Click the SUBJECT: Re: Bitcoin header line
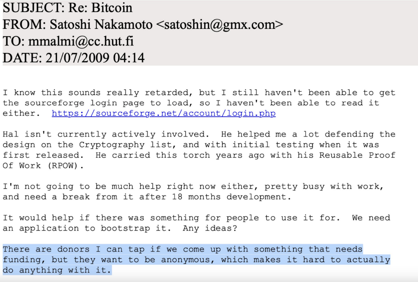The image size is (418, 282). 67,8
